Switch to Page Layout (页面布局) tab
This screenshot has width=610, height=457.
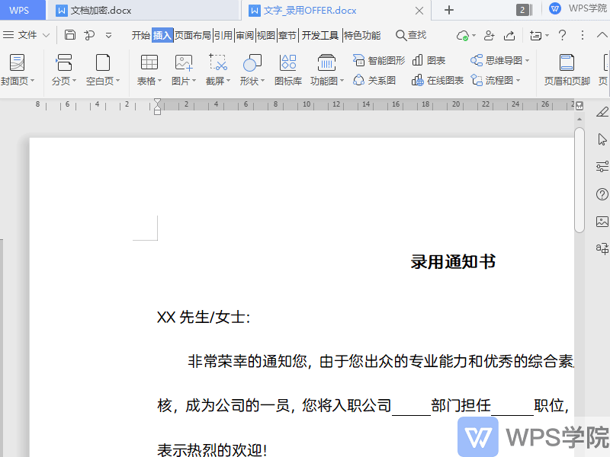193,35
